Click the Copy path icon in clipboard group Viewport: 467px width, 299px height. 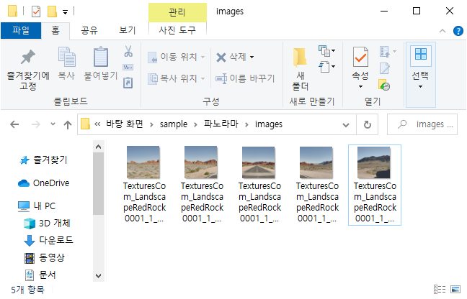(x=128, y=68)
